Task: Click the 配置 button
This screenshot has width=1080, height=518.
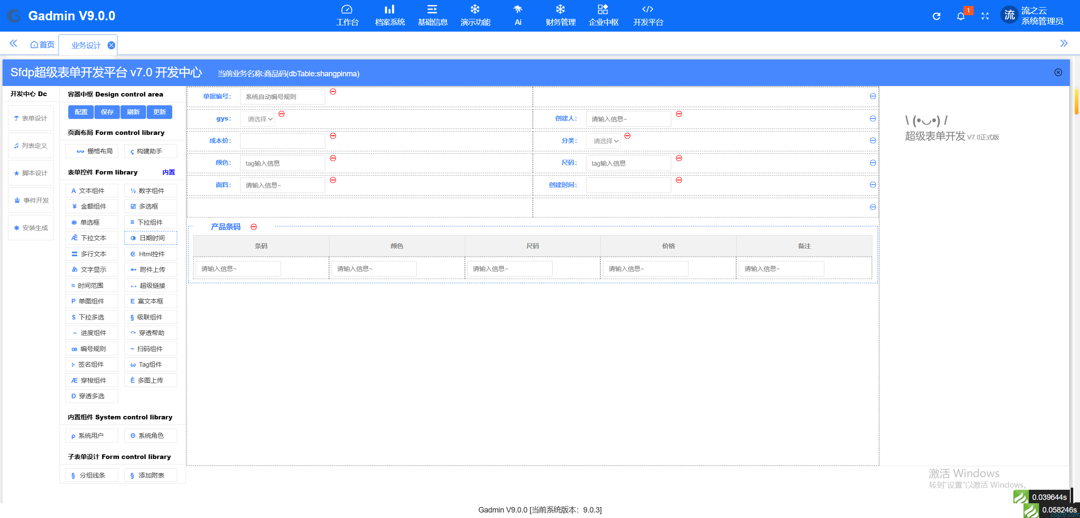Action: click(81, 112)
